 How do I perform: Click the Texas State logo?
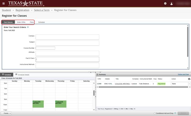(x=26, y=3)
